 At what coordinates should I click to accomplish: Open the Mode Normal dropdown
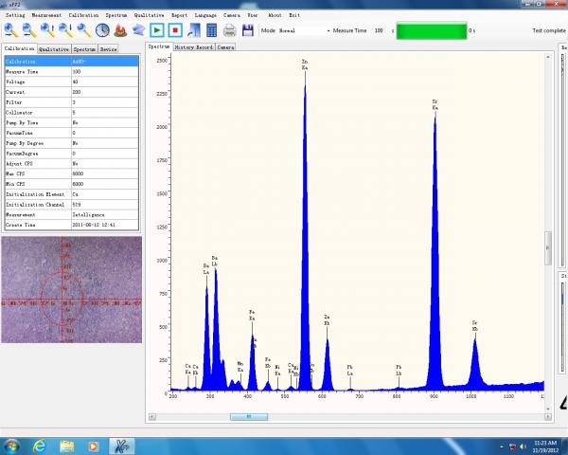[304, 31]
